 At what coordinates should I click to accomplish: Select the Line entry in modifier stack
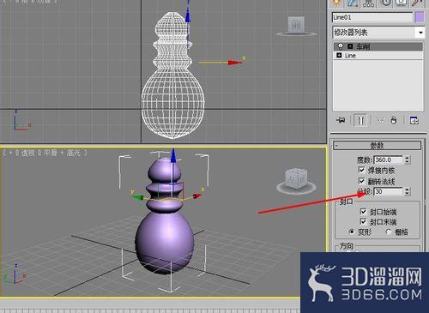pos(378,55)
